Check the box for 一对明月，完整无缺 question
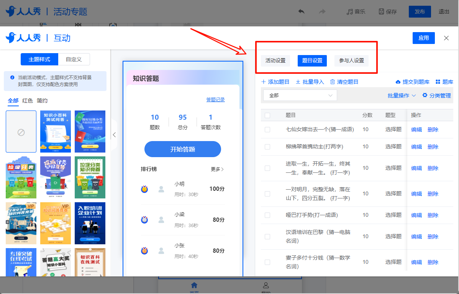The width and height of the screenshot is (459, 294). pyautogui.click(x=267, y=193)
